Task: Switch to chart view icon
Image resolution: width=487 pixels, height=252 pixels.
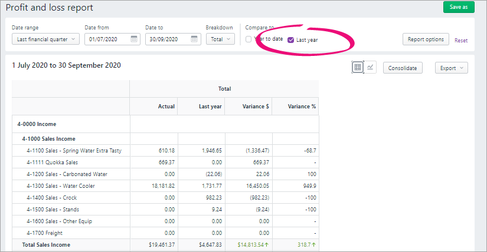Action: pos(370,68)
